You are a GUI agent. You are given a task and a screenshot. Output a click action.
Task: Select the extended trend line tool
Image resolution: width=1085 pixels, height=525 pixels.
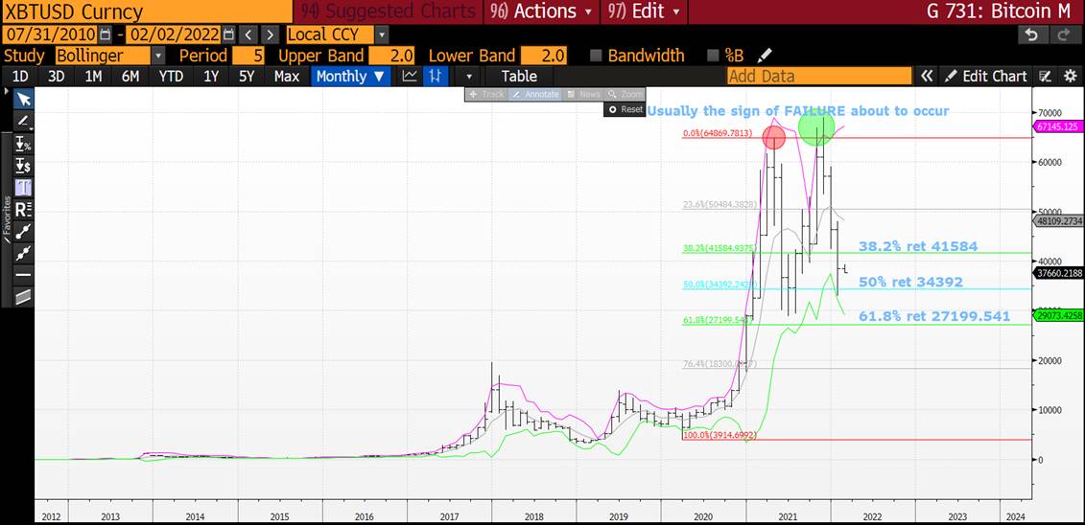pyautogui.click(x=24, y=253)
